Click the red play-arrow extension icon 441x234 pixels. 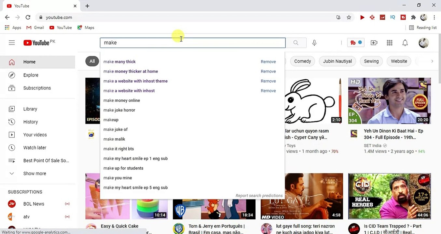(362, 17)
